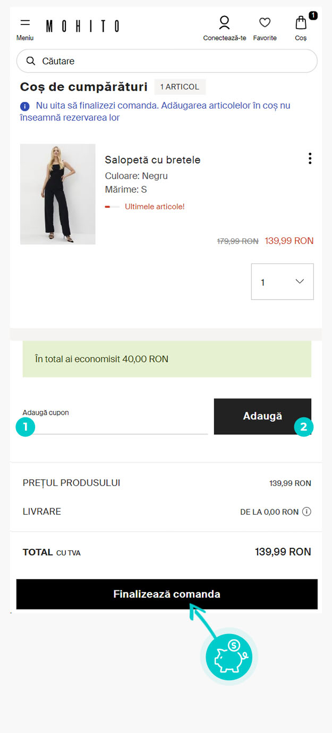Click the MOHITO logo
332x733 pixels.
(x=82, y=26)
